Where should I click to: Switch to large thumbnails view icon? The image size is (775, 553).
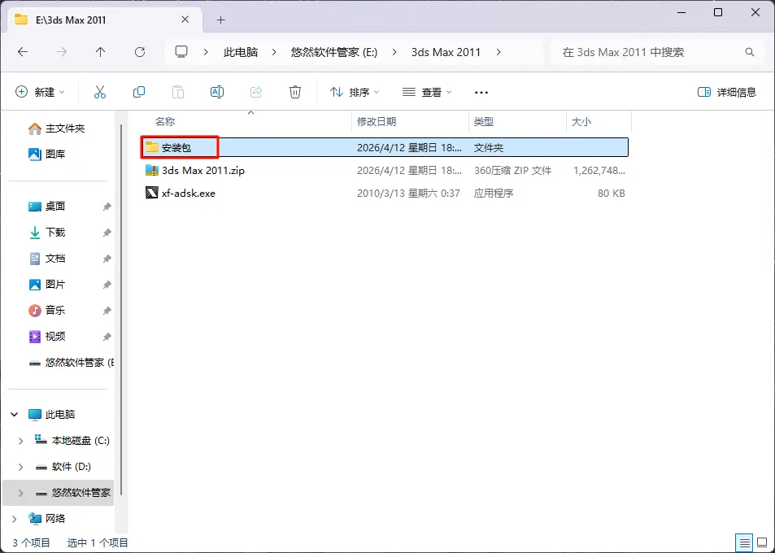click(x=762, y=542)
